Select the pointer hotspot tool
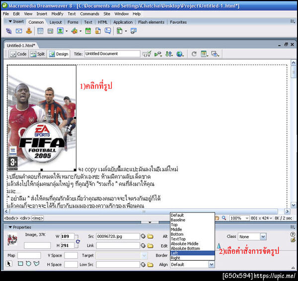 point(9,264)
